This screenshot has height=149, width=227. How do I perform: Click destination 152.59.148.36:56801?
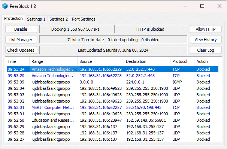[x=146, y=120]
